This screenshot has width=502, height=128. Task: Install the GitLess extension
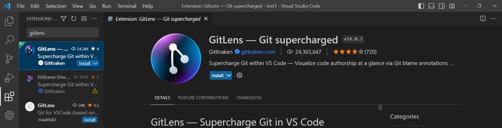click(x=90, y=120)
